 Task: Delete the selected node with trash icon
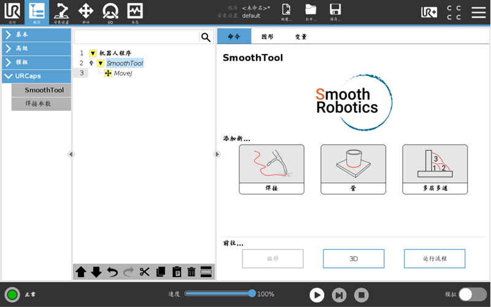coord(191,272)
